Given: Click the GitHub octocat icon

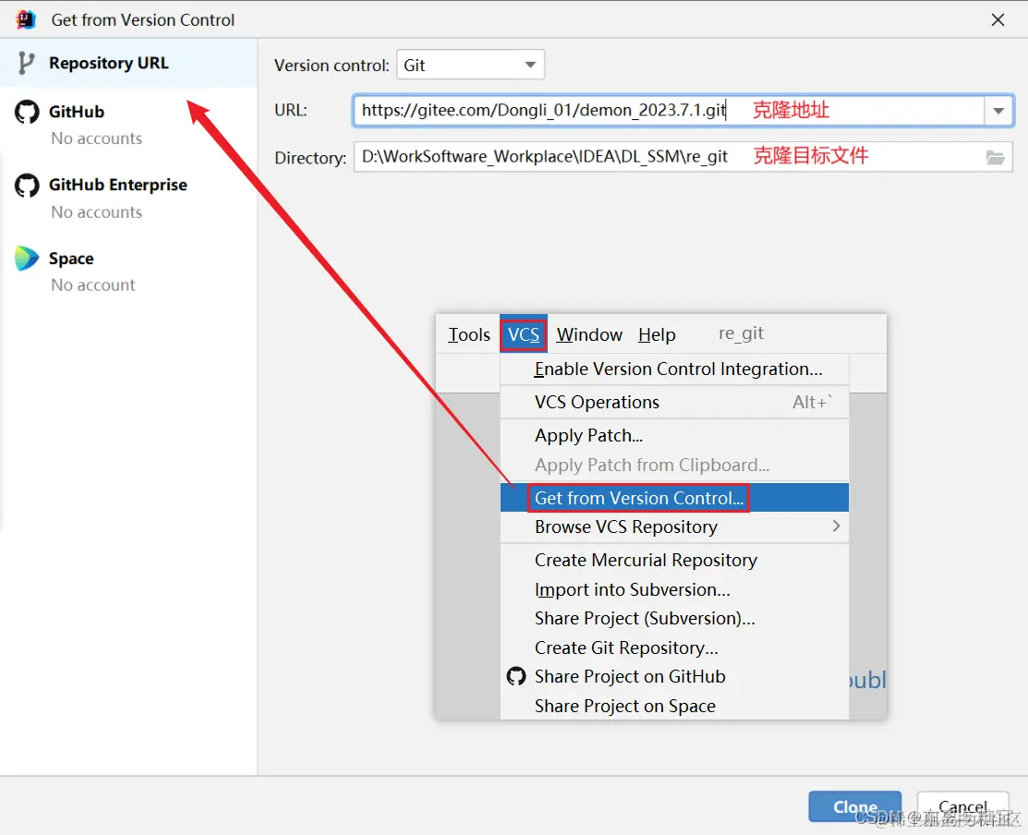Looking at the screenshot, I should 27,112.
